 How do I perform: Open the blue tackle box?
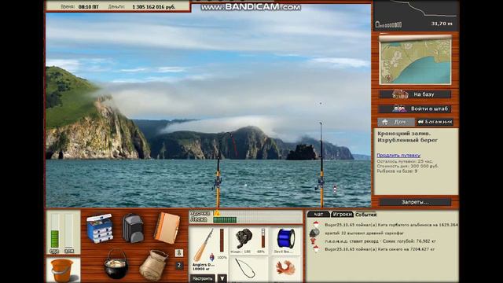tap(100, 228)
